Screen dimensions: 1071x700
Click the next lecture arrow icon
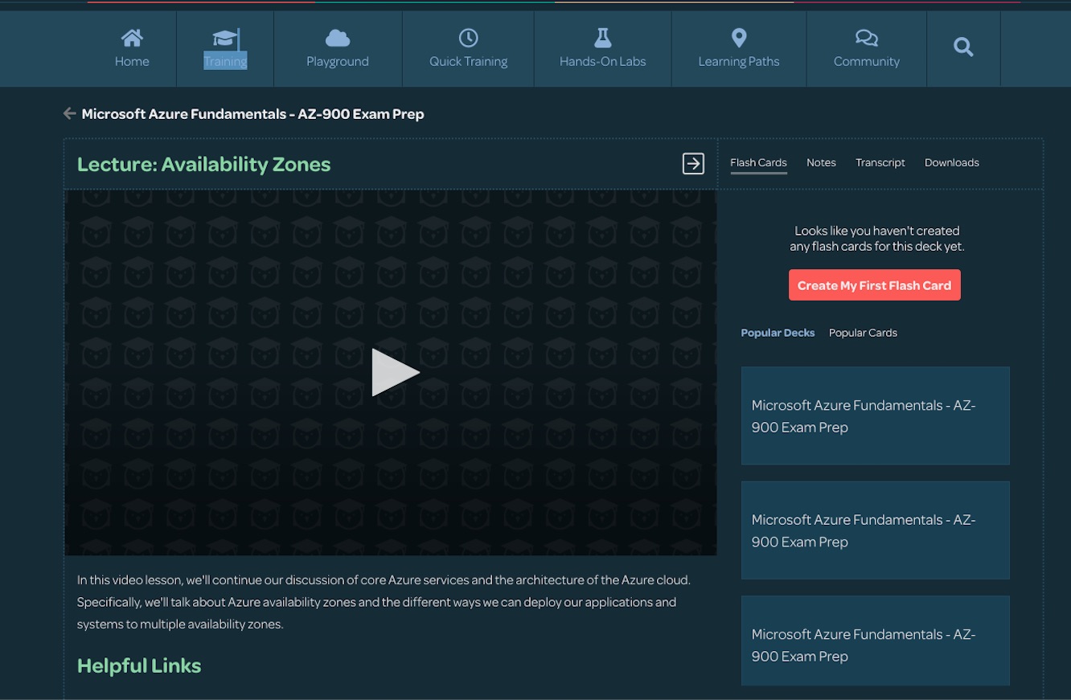692,163
